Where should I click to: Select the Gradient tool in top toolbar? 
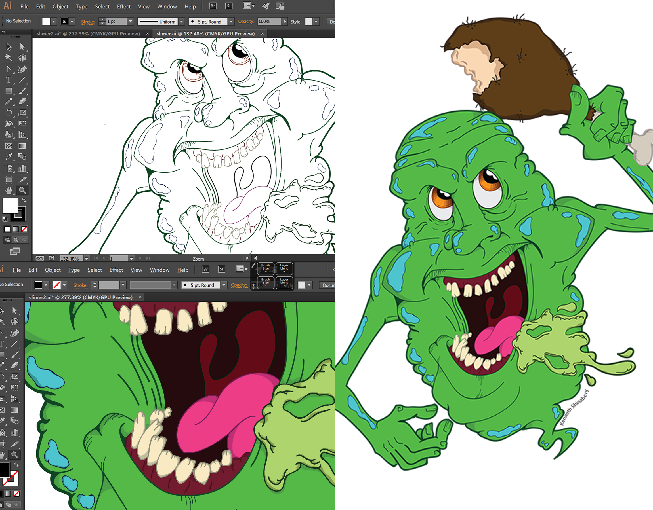click(22, 146)
